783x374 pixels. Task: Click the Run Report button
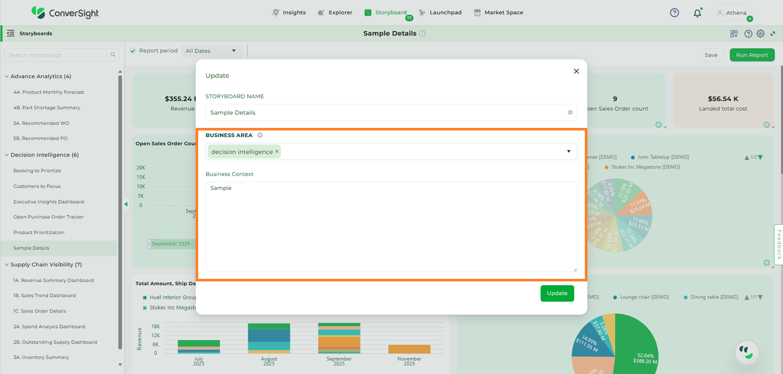coord(752,55)
